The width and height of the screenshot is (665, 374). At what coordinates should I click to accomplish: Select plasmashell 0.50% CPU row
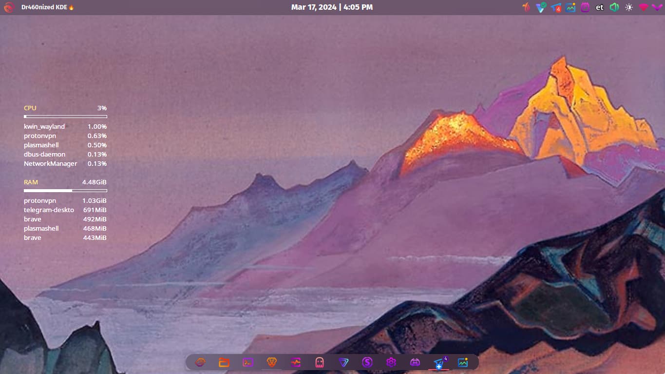pyautogui.click(x=65, y=145)
